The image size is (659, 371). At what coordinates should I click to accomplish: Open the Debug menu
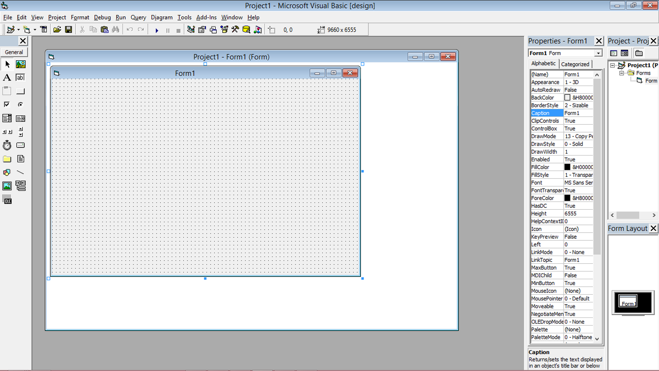point(102,18)
